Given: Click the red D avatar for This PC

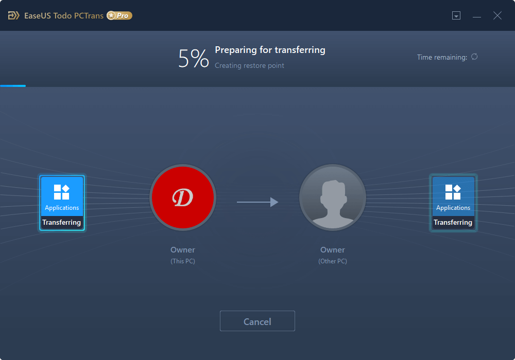Looking at the screenshot, I should pyautogui.click(x=183, y=197).
